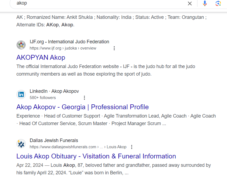Open Google Lens image search icon
227x191 pixels.
coord(218,3)
